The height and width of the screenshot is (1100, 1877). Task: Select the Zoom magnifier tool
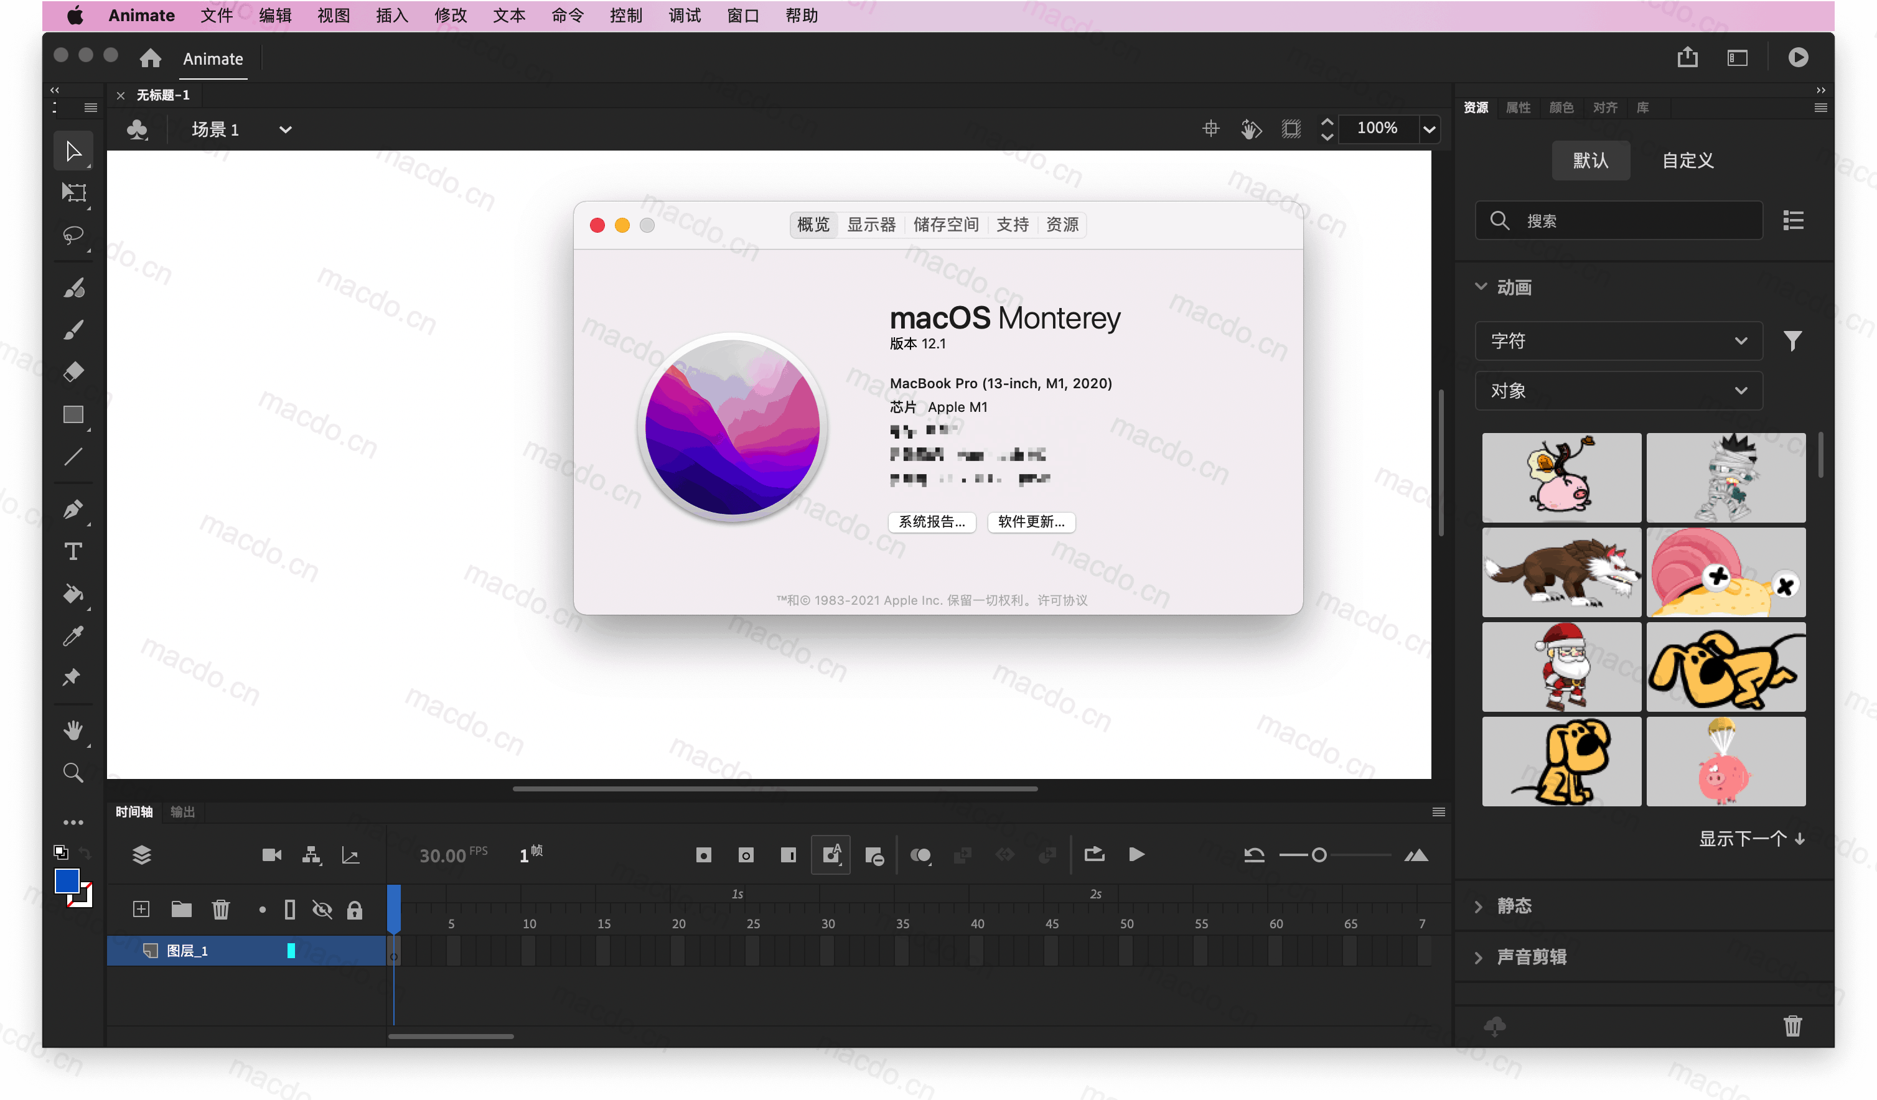pos(73,773)
